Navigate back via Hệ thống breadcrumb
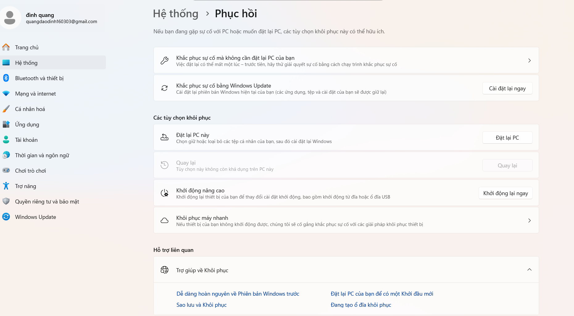Image resolution: width=574 pixels, height=316 pixels. click(176, 14)
